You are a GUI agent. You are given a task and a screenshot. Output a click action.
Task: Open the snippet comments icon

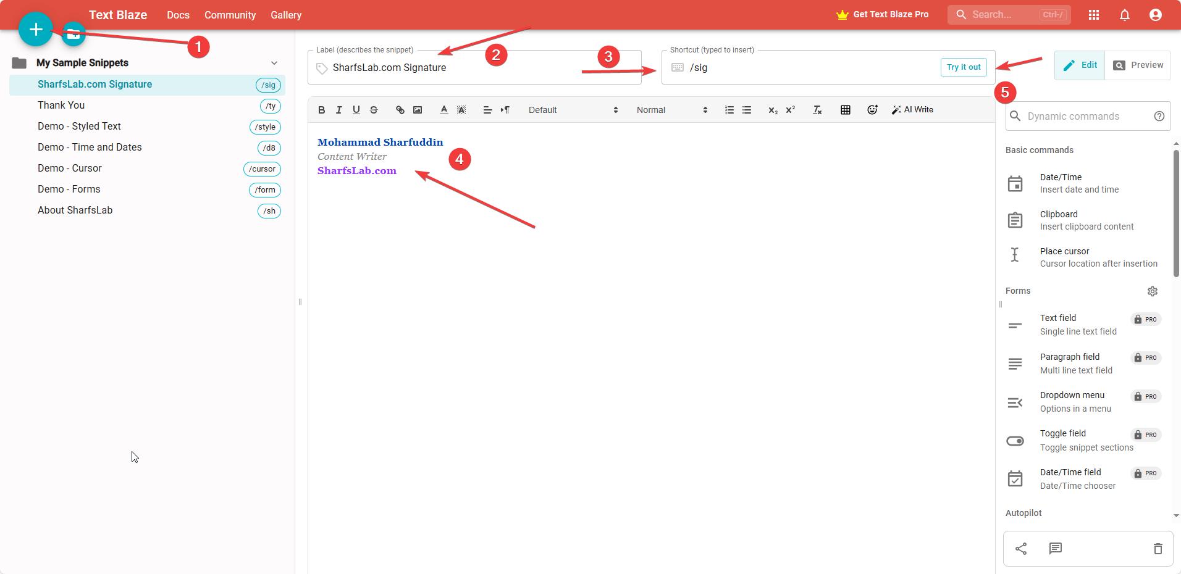(1056, 549)
